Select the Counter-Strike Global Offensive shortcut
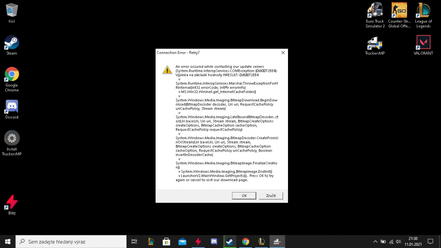The width and height of the screenshot is (441, 248). 399,15
